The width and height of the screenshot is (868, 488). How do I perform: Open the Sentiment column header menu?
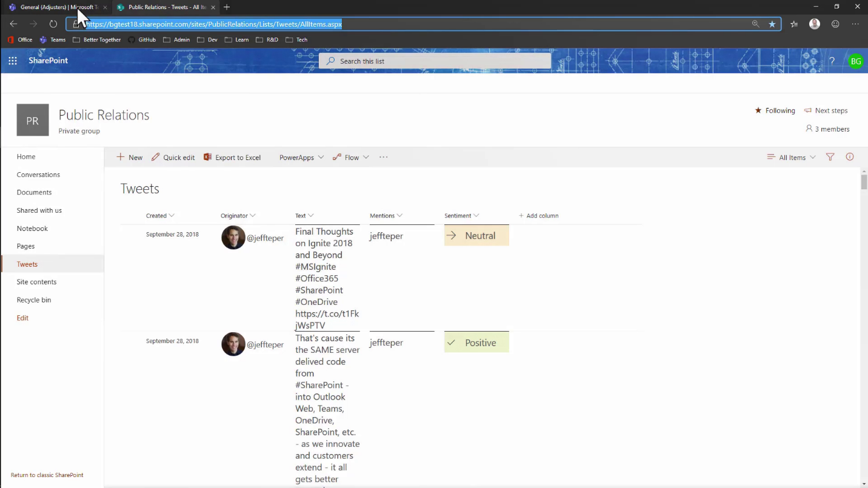click(x=462, y=216)
